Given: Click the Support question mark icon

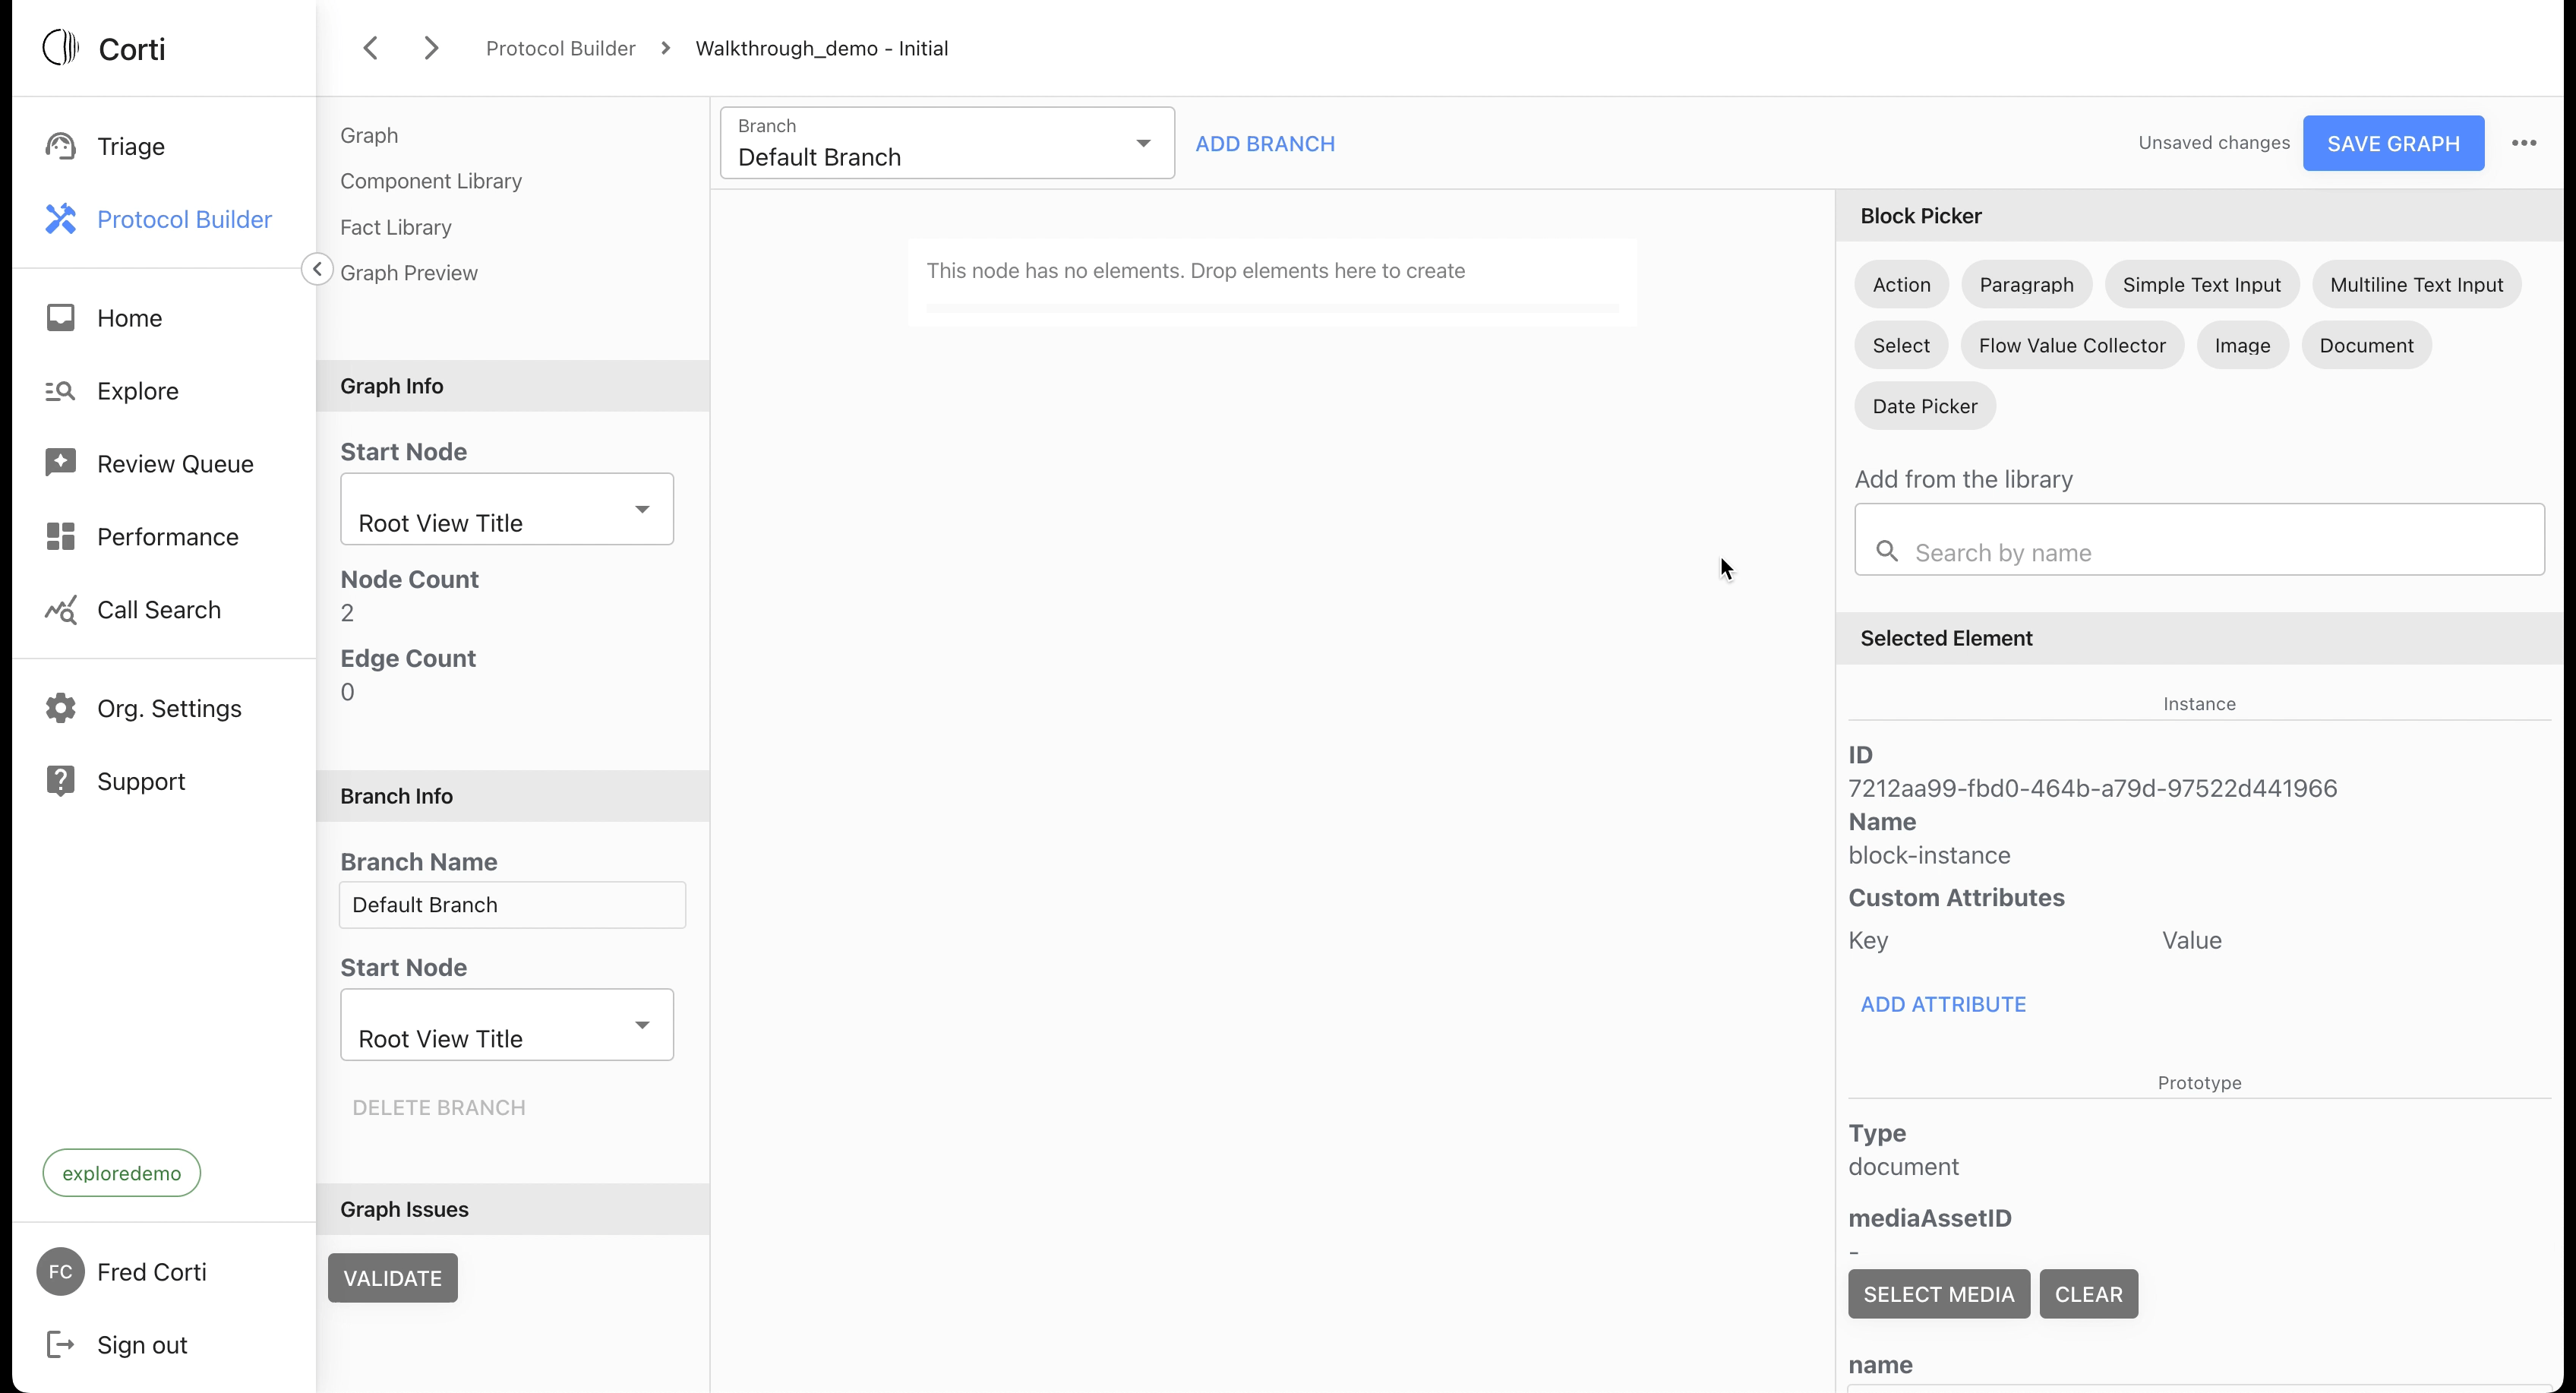Looking at the screenshot, I should pos(60,781).
